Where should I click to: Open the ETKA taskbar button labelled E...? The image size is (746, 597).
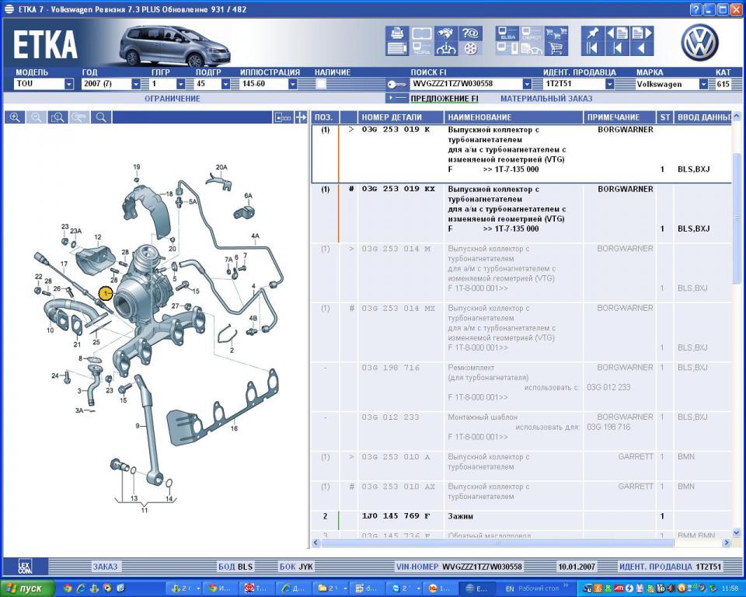pos(476,588)
